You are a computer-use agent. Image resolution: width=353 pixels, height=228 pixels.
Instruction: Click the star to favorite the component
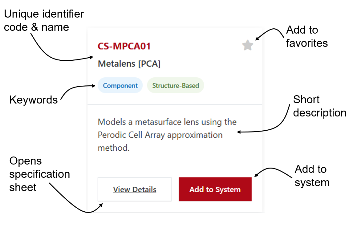click(x=247, y=46)
